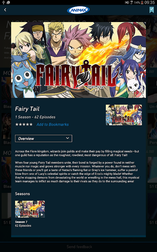Tap the USB notification icon
This screenshot has height=252, width=157.
coord(3,3)
